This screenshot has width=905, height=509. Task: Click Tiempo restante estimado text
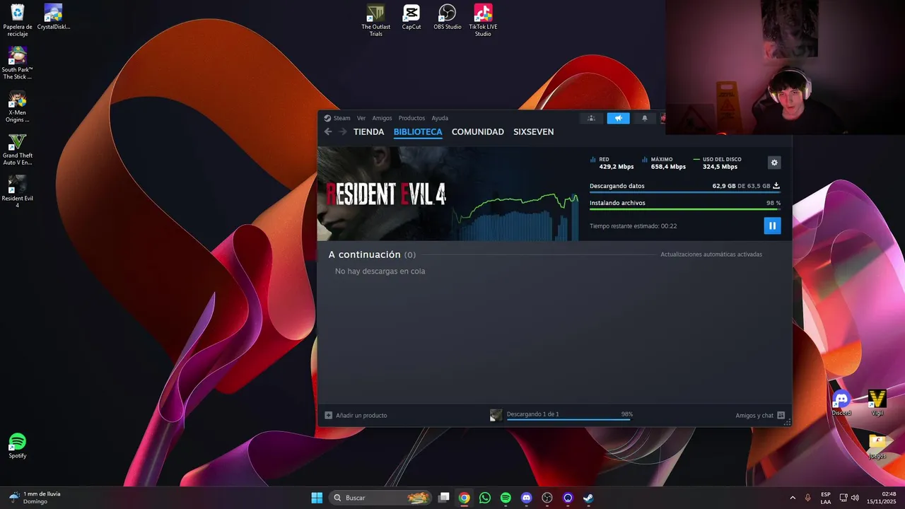[x=633, y=226]
